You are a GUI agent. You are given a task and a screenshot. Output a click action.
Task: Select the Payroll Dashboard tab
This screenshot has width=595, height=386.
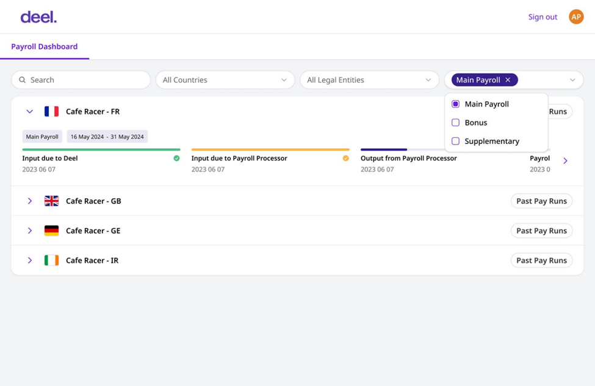tap(45, 46)
